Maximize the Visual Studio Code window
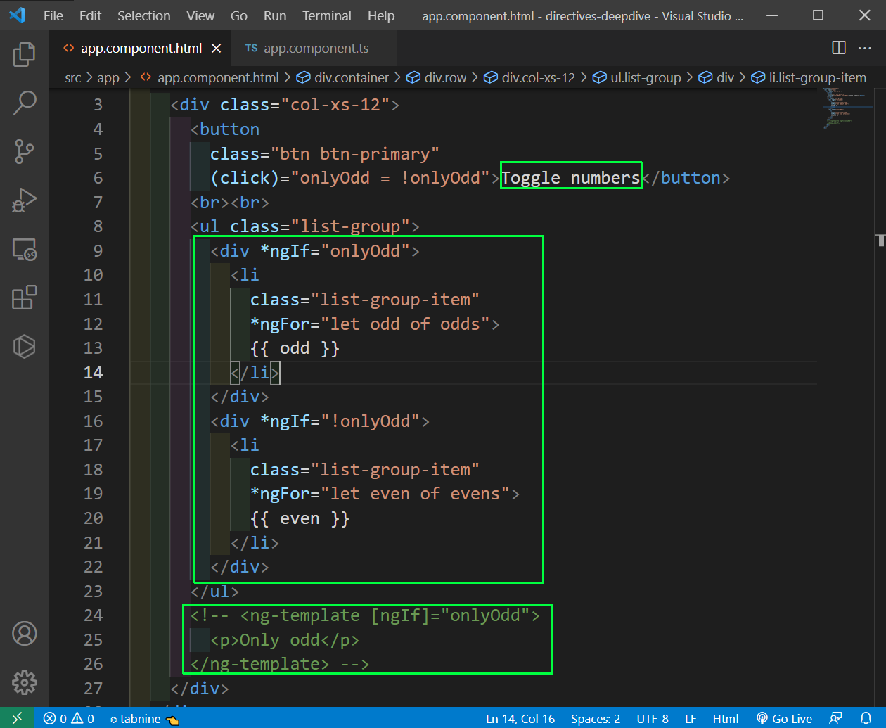Image resolution: width=886 pixels, height=728 pixels. click(x=818, y=15)
